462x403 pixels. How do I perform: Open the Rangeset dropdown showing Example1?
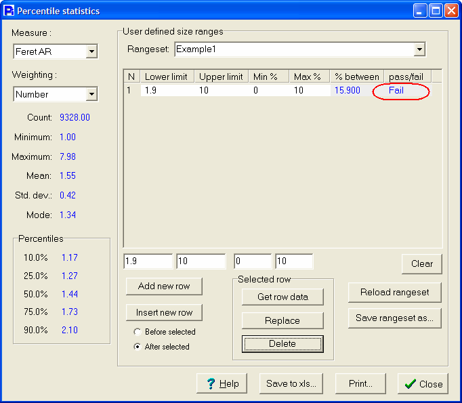(419, 49)
